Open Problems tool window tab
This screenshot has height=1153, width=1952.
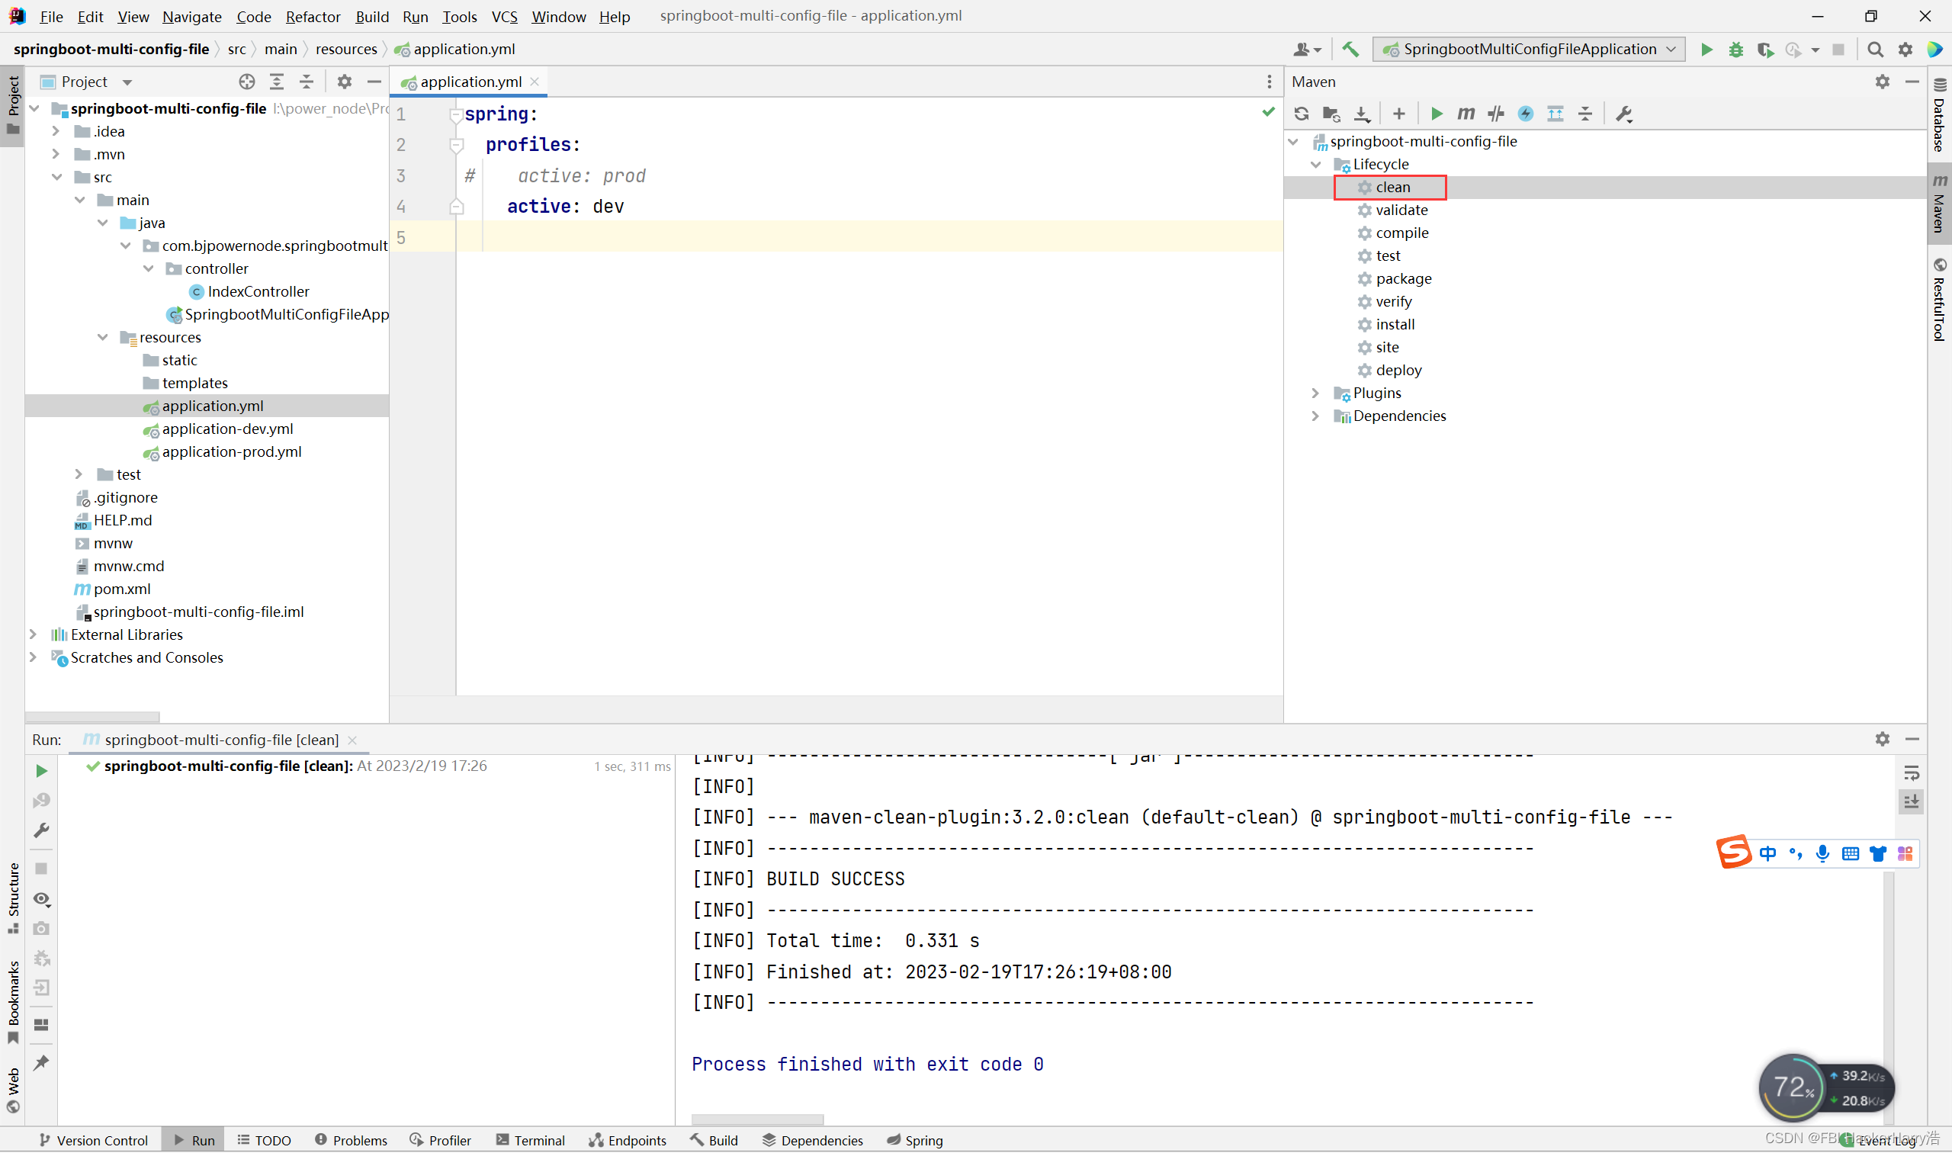point(350,1140)
